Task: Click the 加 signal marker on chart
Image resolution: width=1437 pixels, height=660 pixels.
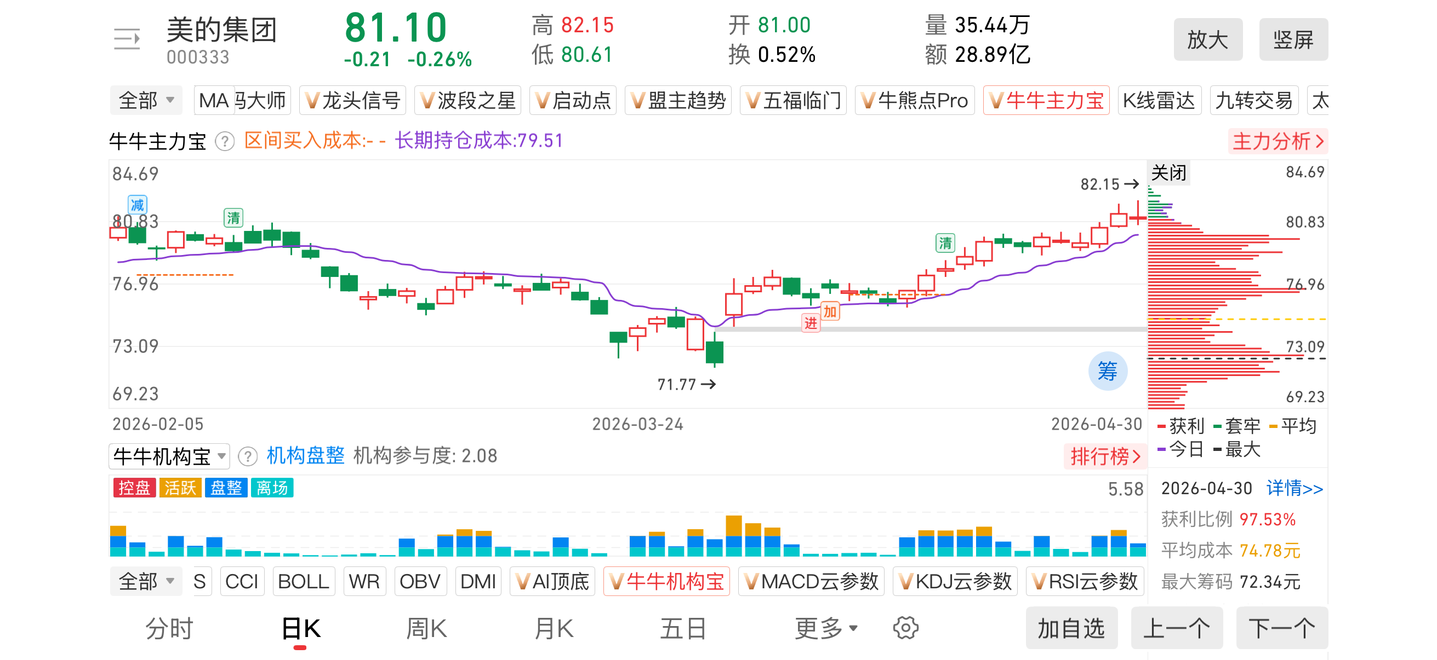Action: (x=830, y=311)
